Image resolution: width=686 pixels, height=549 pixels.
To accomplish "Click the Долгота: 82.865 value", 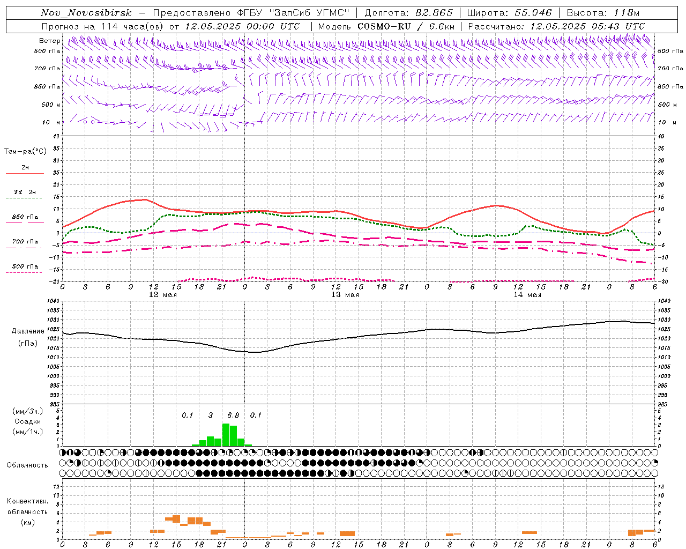I will [x=408, y=13].
